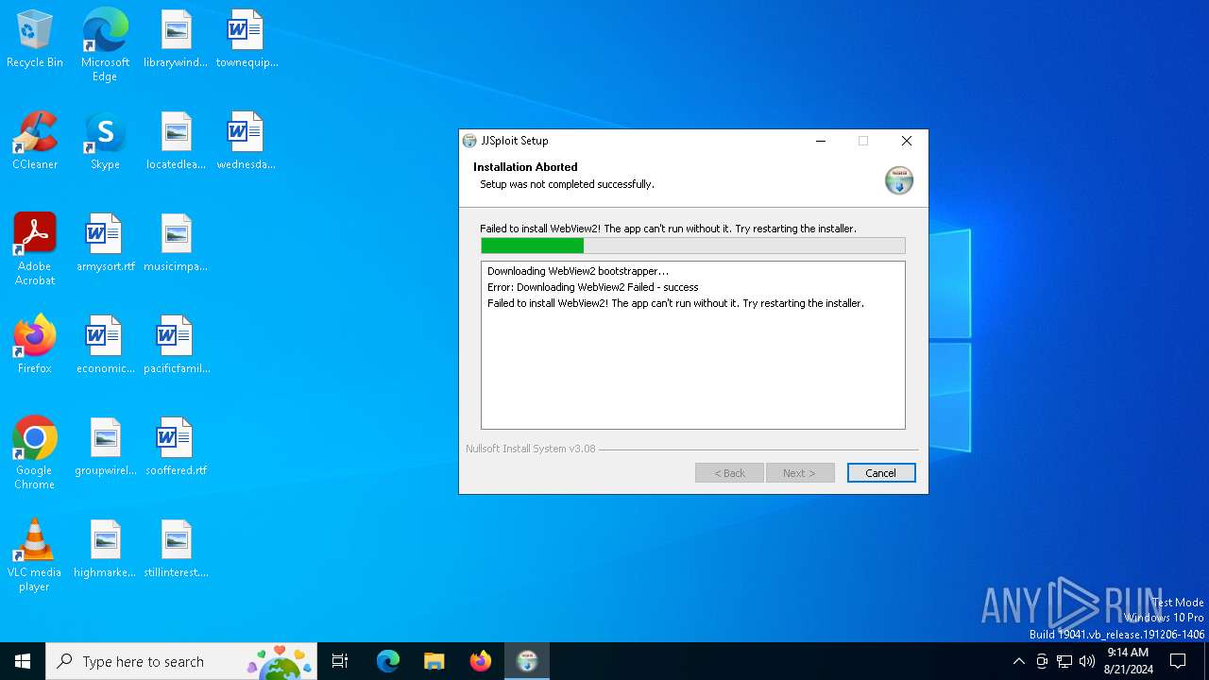The image size is (1209, 680).
Task: Open Skype desktop shortcut
Action: (105, 142)
